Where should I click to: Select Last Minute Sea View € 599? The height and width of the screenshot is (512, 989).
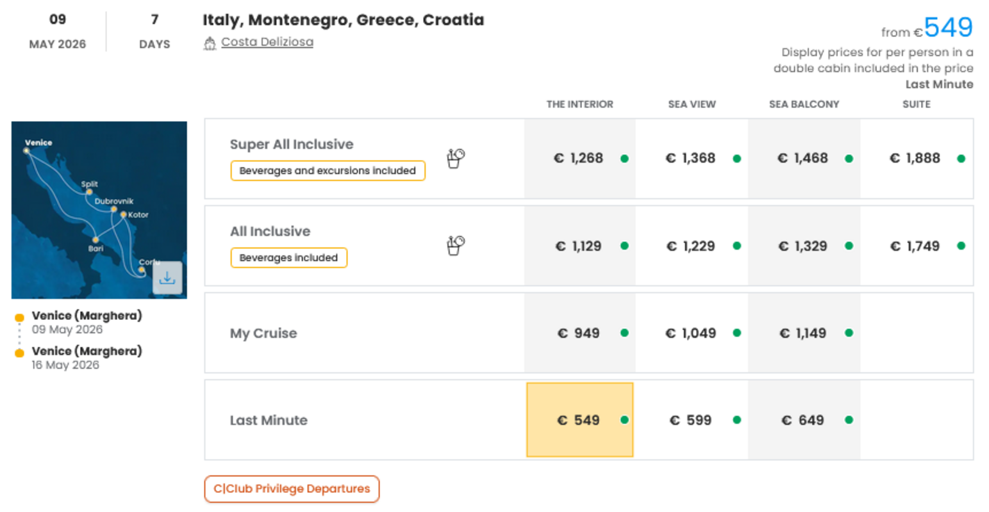(x=691, y=420)
